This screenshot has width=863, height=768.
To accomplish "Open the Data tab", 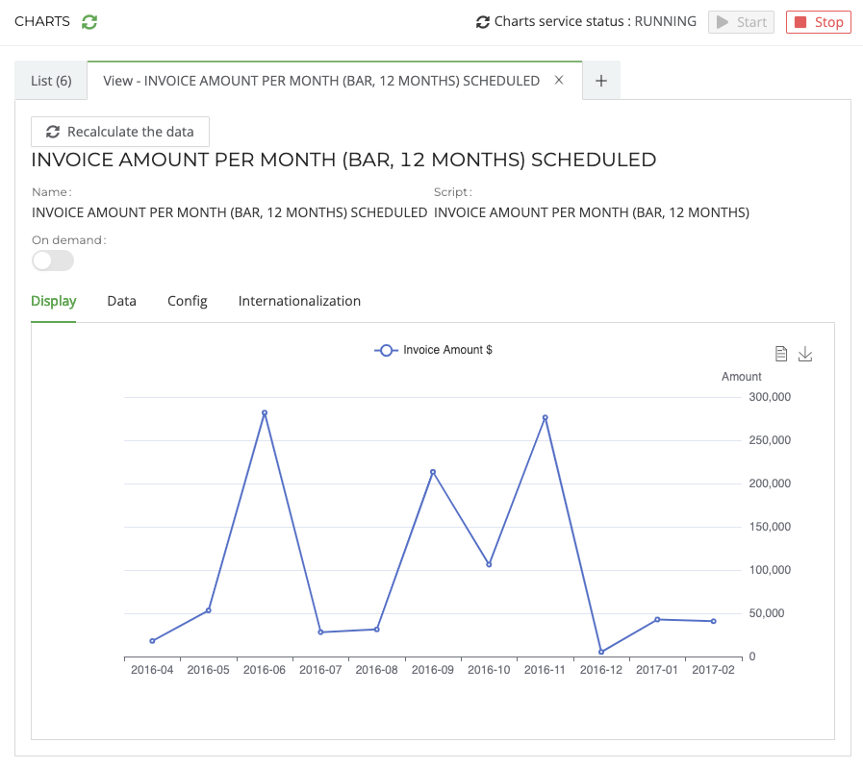I will (x=121, y=301).
